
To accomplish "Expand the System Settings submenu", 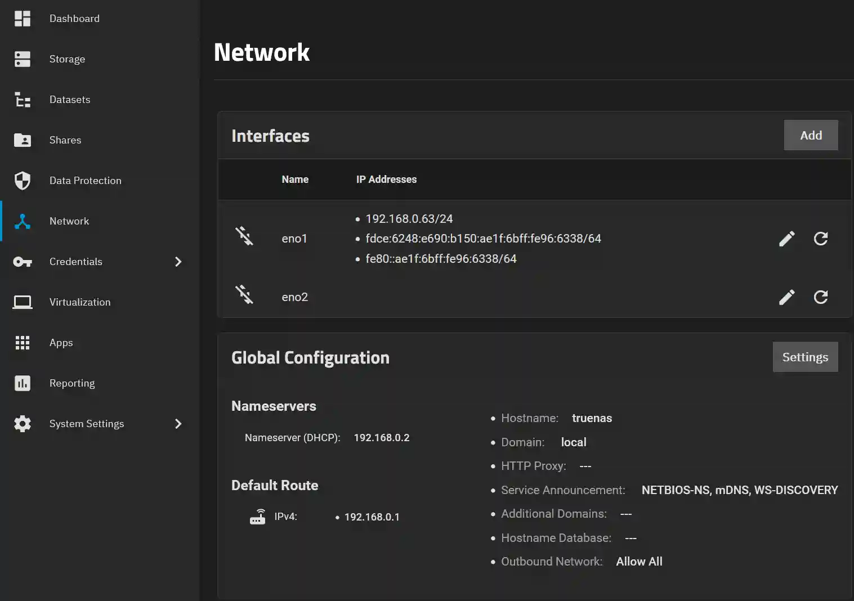I will point(178,424).
